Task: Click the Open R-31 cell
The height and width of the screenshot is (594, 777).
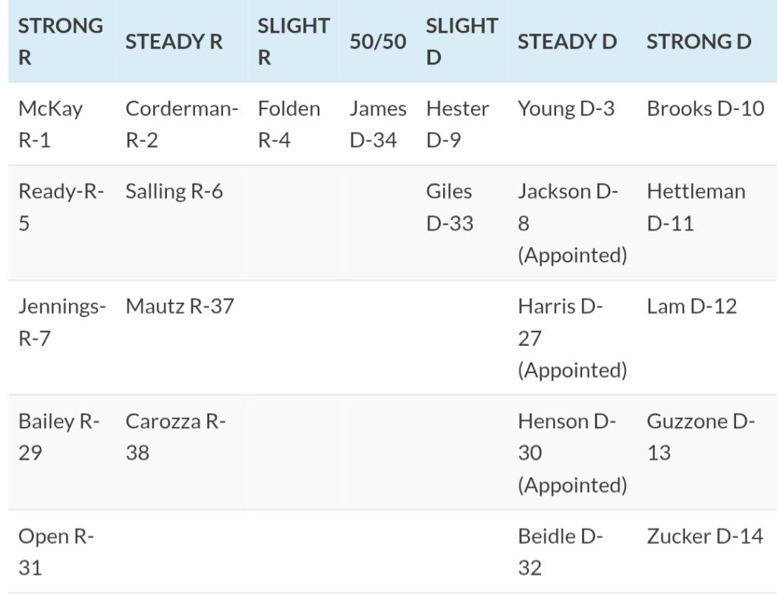Action: pos(55,552)
